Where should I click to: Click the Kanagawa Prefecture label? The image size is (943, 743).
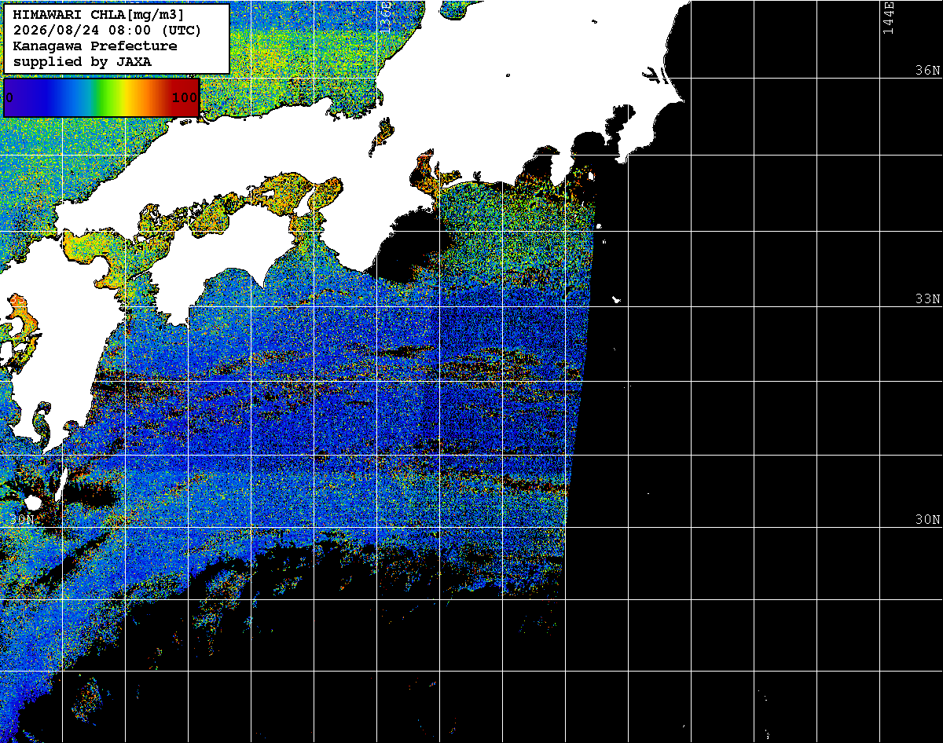[95, 46]
